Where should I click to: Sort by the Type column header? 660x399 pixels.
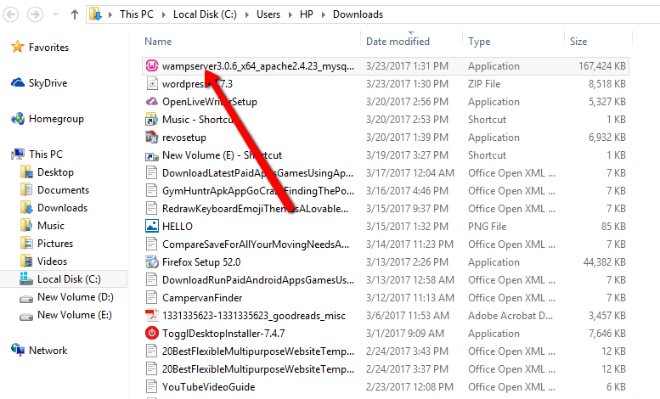(479, 42)
